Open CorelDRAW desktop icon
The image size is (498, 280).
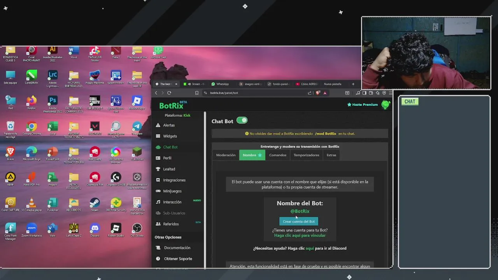point(32,77)
